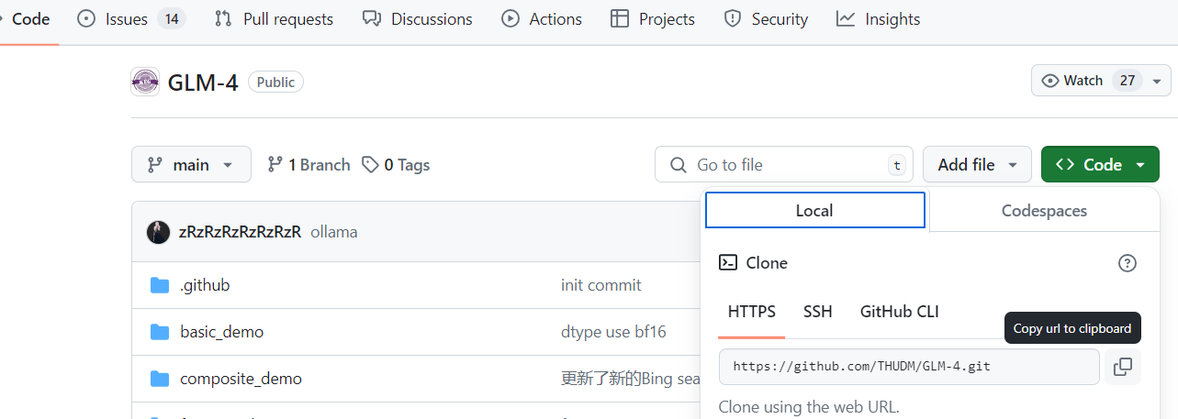Viewport: 1178px width, 419px height.
Task: Open the GLM-4 repository title link
Action: [203, 83]
